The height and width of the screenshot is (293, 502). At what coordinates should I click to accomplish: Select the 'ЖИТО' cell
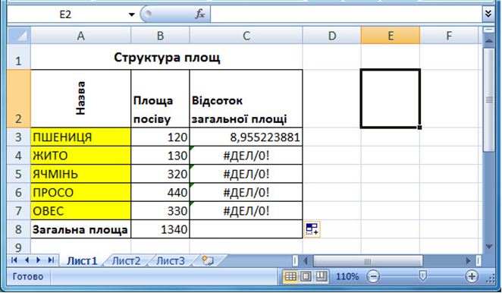[x=80, y=156]
